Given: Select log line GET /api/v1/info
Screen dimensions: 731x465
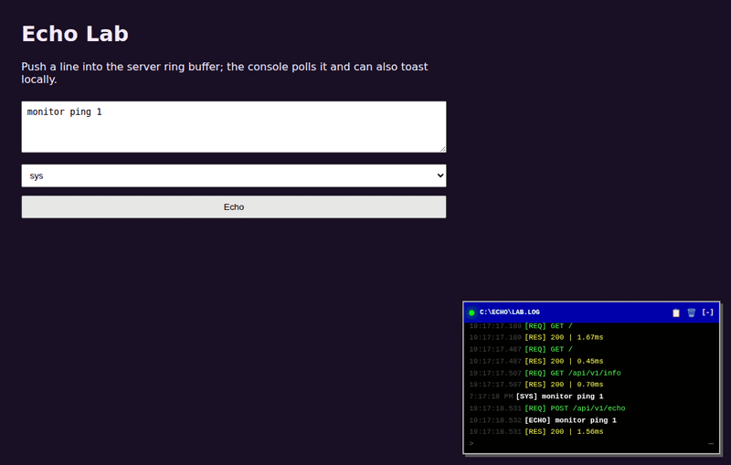Looking at the screenshot, I should tap(545, 373).
